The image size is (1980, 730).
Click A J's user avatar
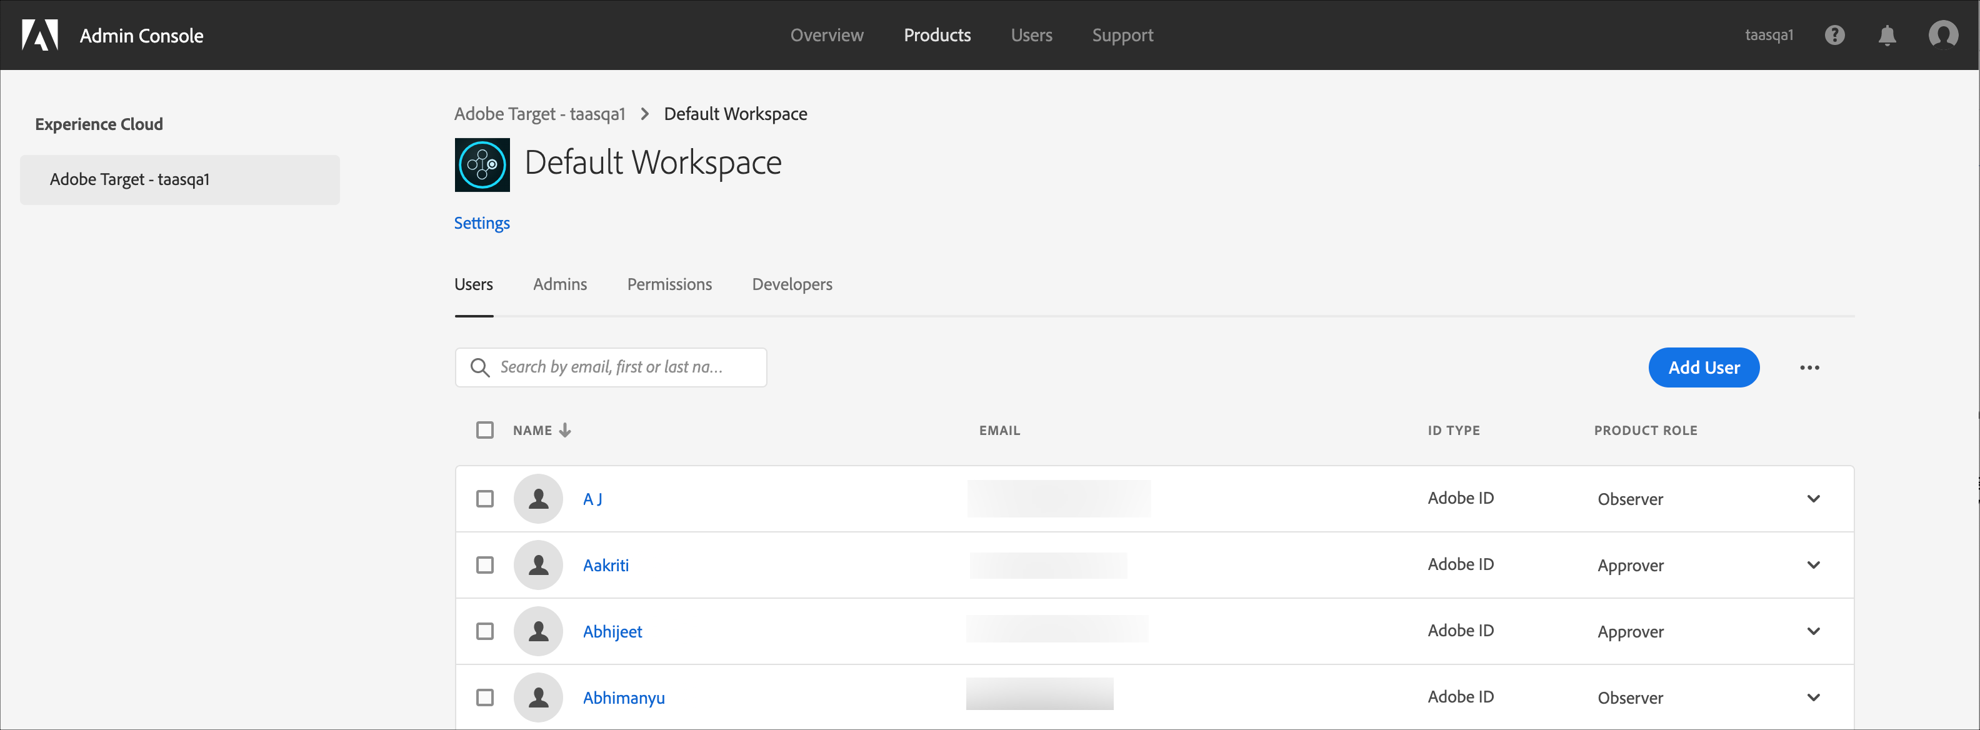tap(538, 499)
